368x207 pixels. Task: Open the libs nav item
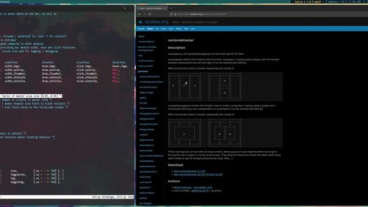click(x=186, y=29)
